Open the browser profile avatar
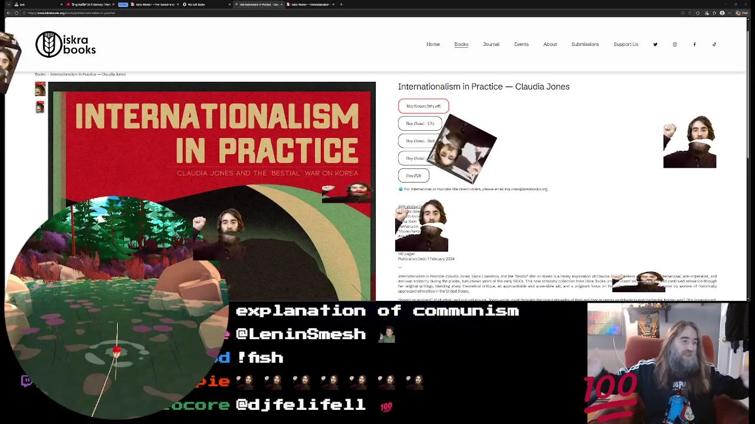Screen dimensions: 755x424 (723, 13)
